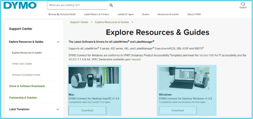Open the WCAG link
253x119 pixels.
[73, 59]
